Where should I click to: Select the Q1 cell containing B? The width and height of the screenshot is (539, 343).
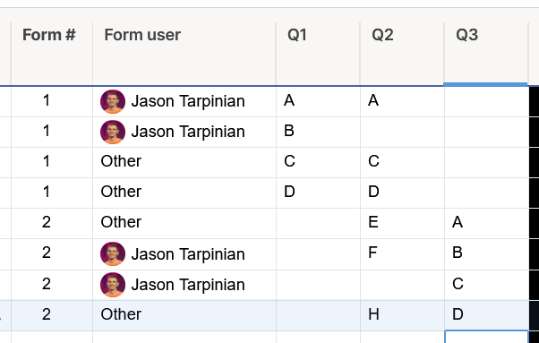[x=318, y=132]
